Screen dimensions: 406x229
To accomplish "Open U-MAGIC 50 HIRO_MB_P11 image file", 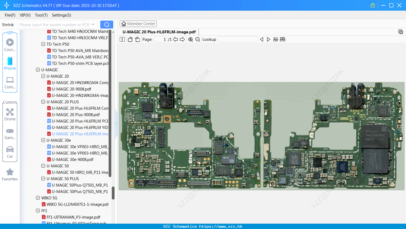I will (x=78, y=172).
